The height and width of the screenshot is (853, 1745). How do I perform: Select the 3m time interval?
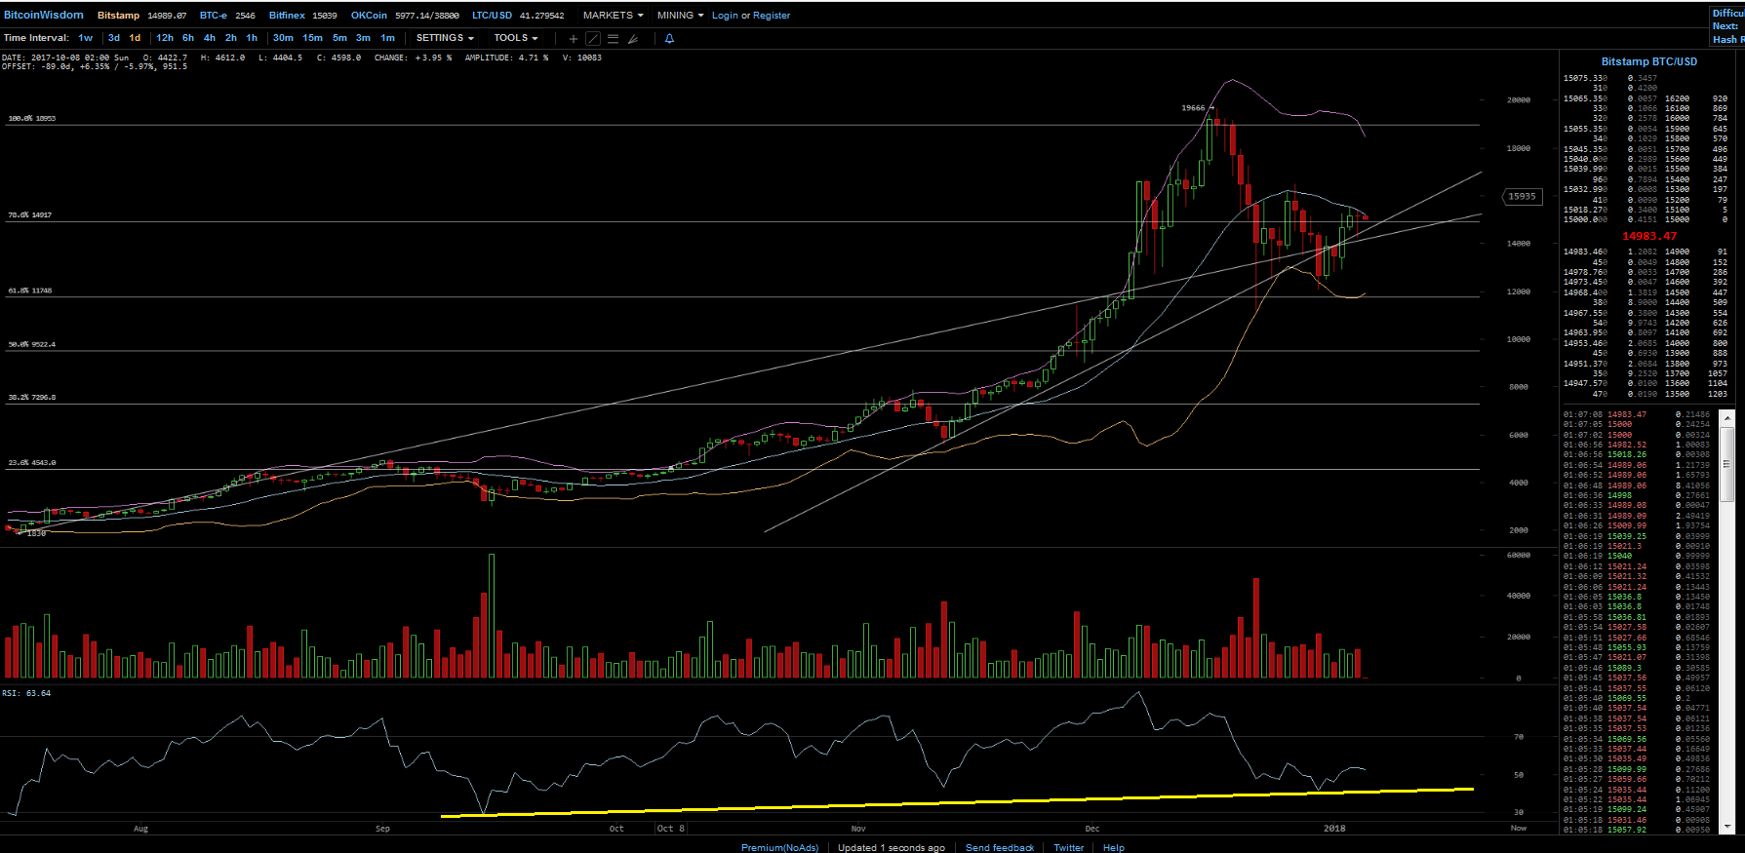coord(363,38)
